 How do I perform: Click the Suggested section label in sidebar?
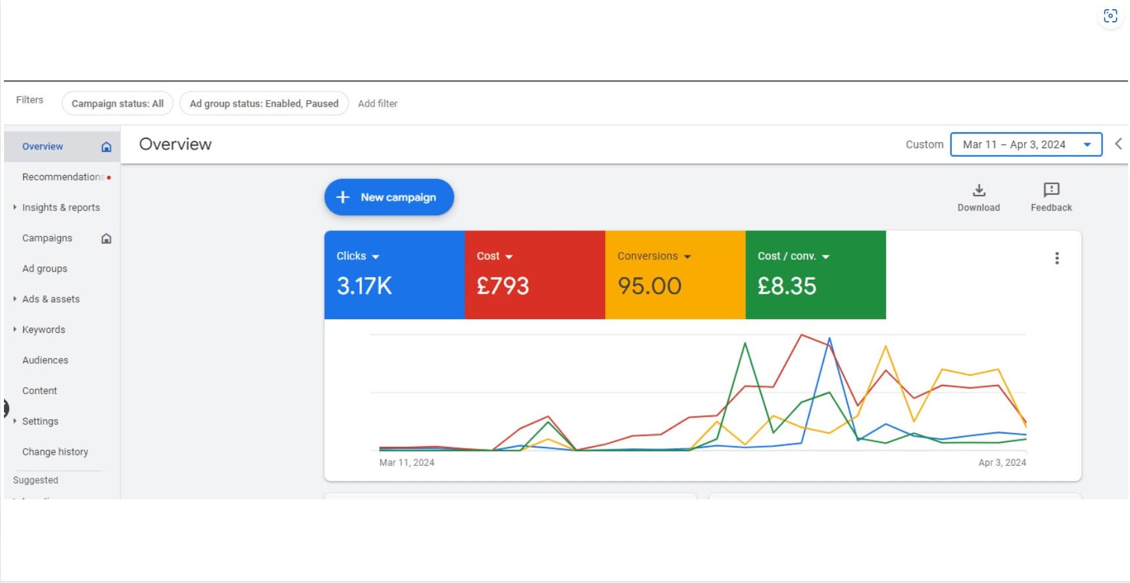click(36, 480)
